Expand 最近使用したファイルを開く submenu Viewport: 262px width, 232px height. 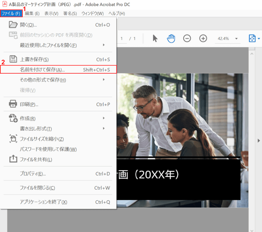point(58,45)
